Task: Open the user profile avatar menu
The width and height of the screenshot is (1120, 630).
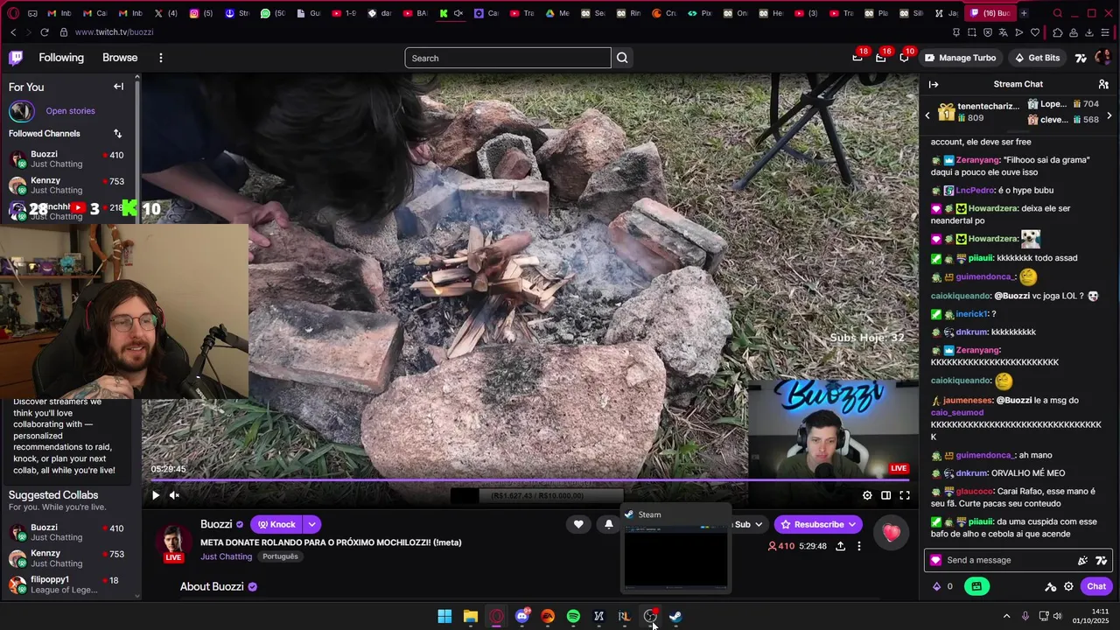Action: click(x=1102, y=58)
